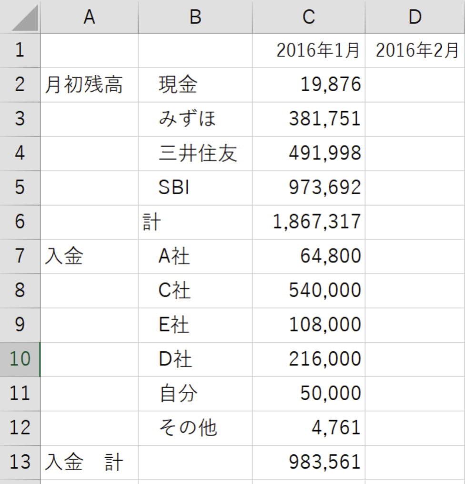Click the 64,800 value cell
This screenshot has height=484, width=465.
pyautogui.click(x=309, y=256)
